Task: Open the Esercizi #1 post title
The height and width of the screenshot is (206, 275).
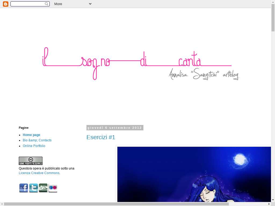Action: click(x=101, y=137)
